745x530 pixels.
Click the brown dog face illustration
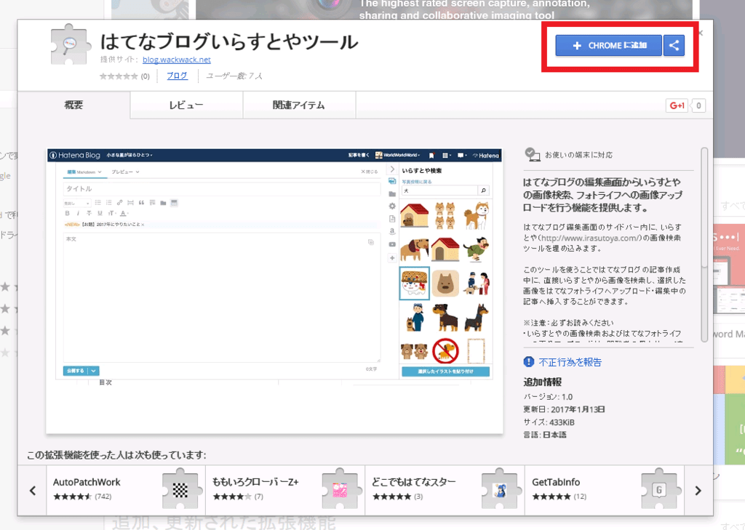445,283
